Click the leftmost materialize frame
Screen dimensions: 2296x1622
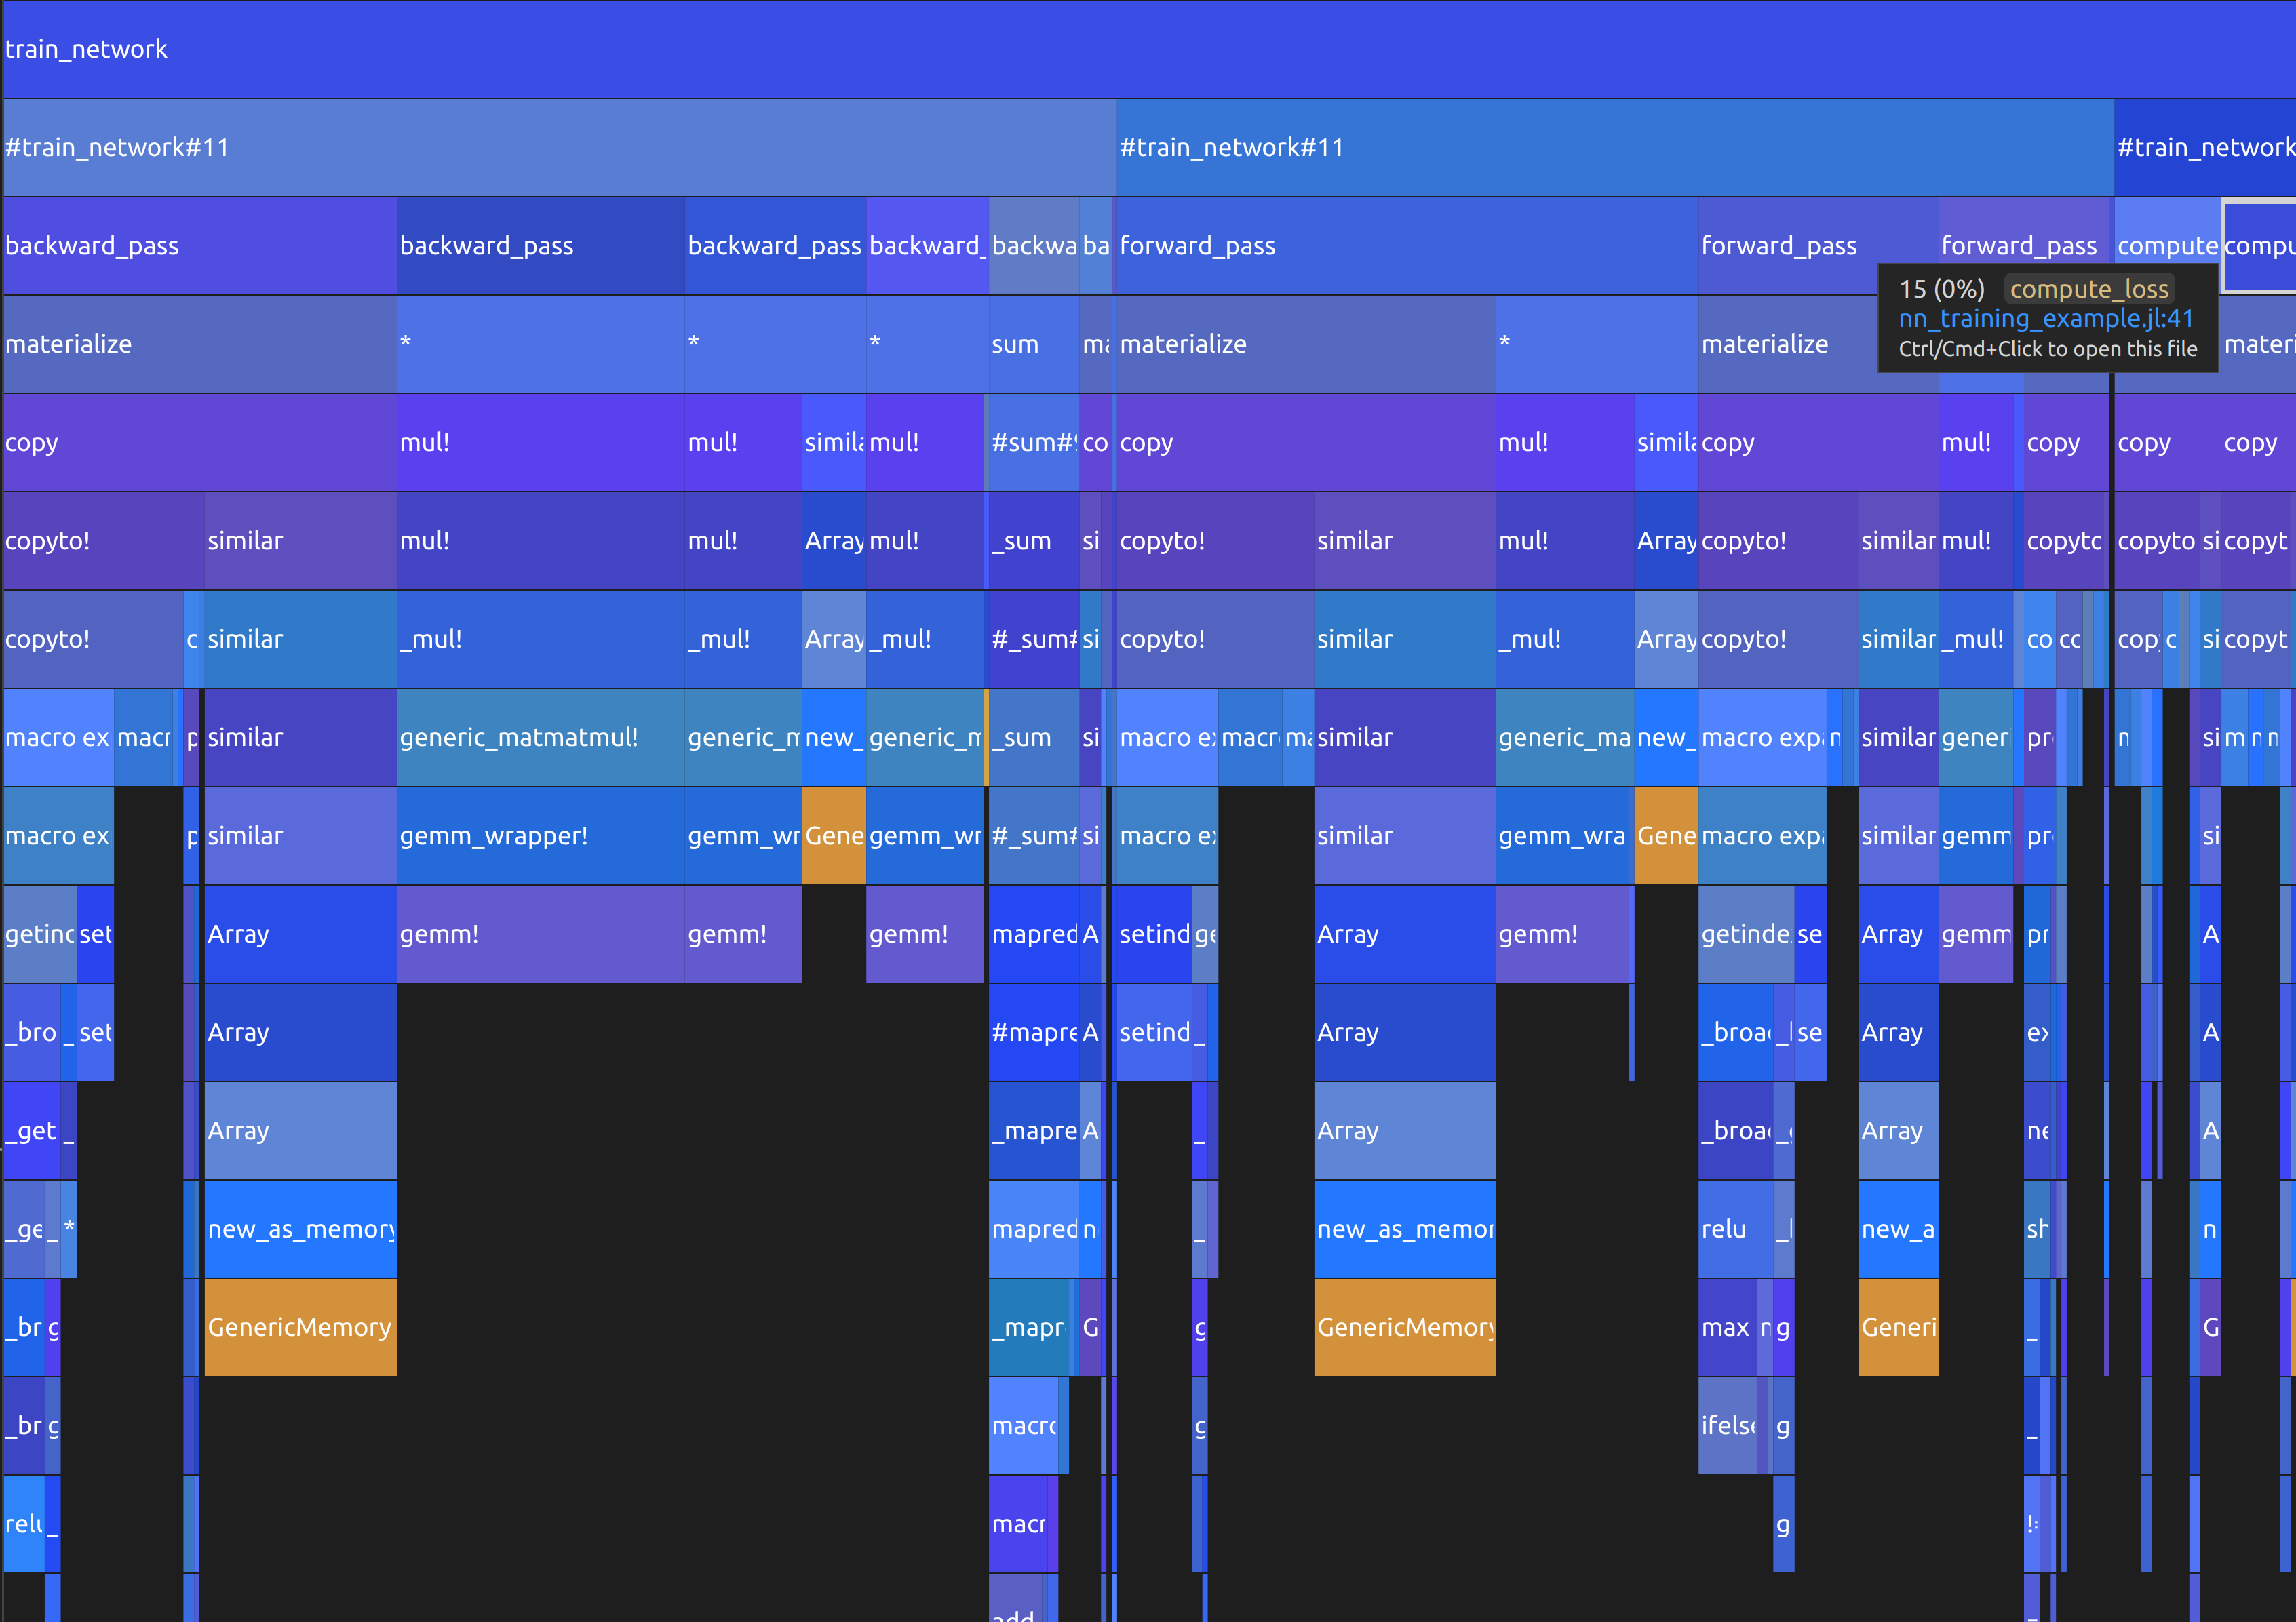[199, 344]
